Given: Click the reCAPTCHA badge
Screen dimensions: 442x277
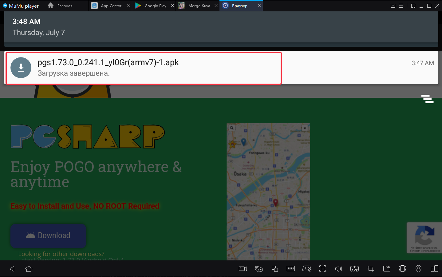Looking at the screenshot, I should [424, 238].
